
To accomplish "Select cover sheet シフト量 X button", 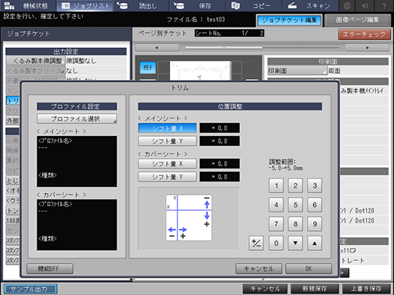I will pos(167,163).
